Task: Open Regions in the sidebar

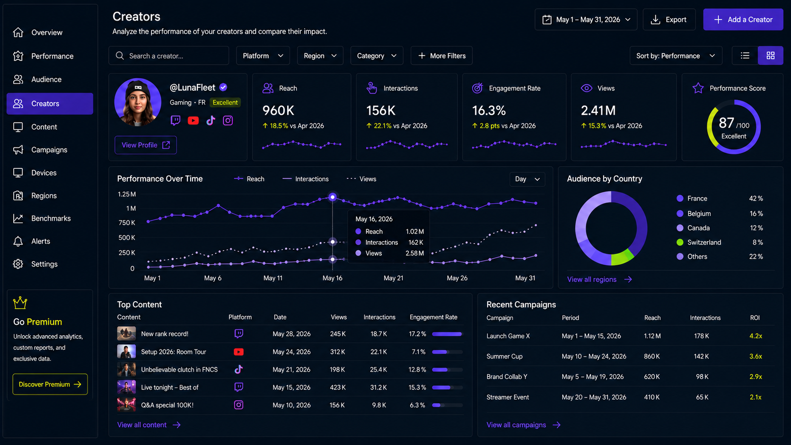Action: pyautogui.click(x=50, y=196)
